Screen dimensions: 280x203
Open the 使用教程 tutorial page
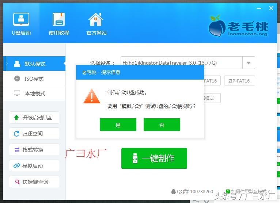tap(58, 24)
